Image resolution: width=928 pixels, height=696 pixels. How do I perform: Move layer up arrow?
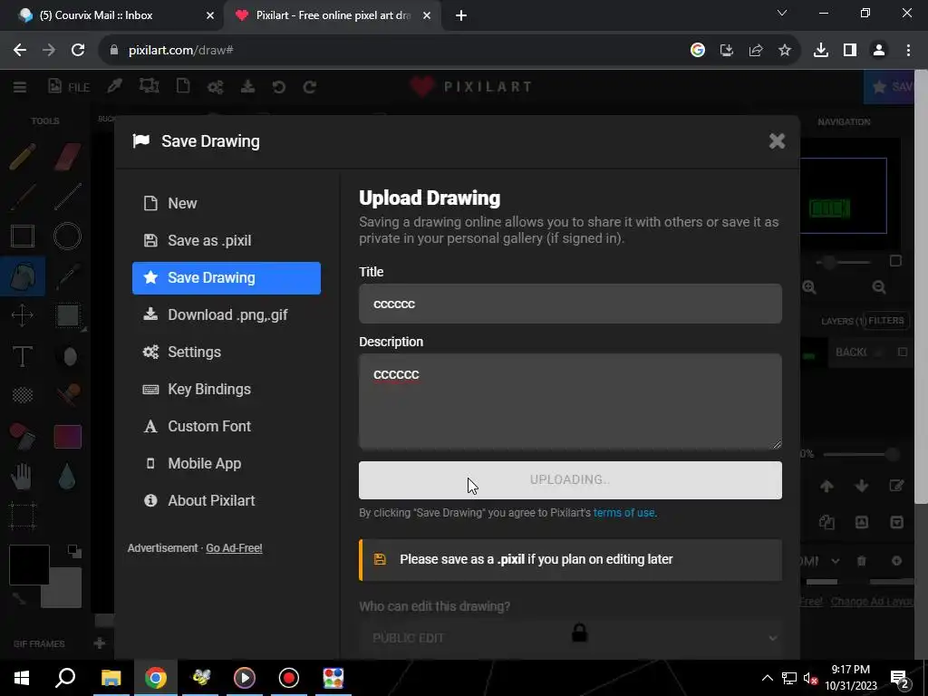(826, 487)
